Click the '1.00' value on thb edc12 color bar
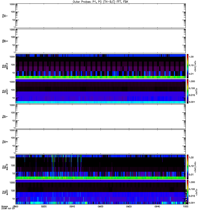The height and width of the screenshot is (214, 201). (191, 57)
